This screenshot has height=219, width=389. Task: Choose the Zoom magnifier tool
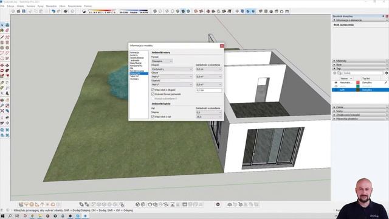click(x=2, y=106)
